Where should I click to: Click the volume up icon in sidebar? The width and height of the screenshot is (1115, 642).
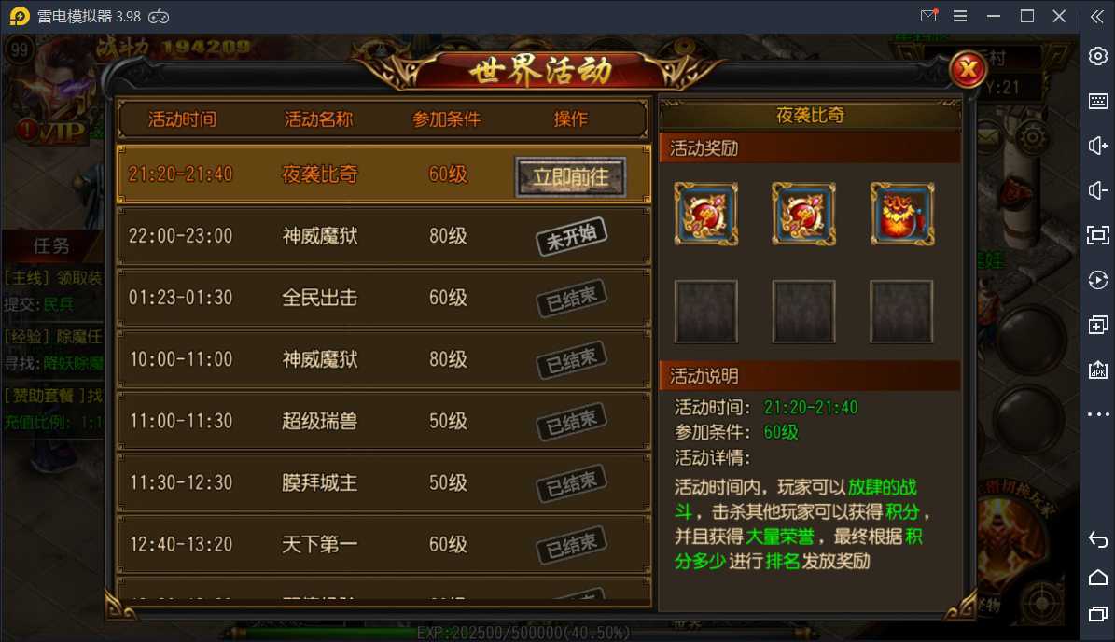[x=1098, y=146]
